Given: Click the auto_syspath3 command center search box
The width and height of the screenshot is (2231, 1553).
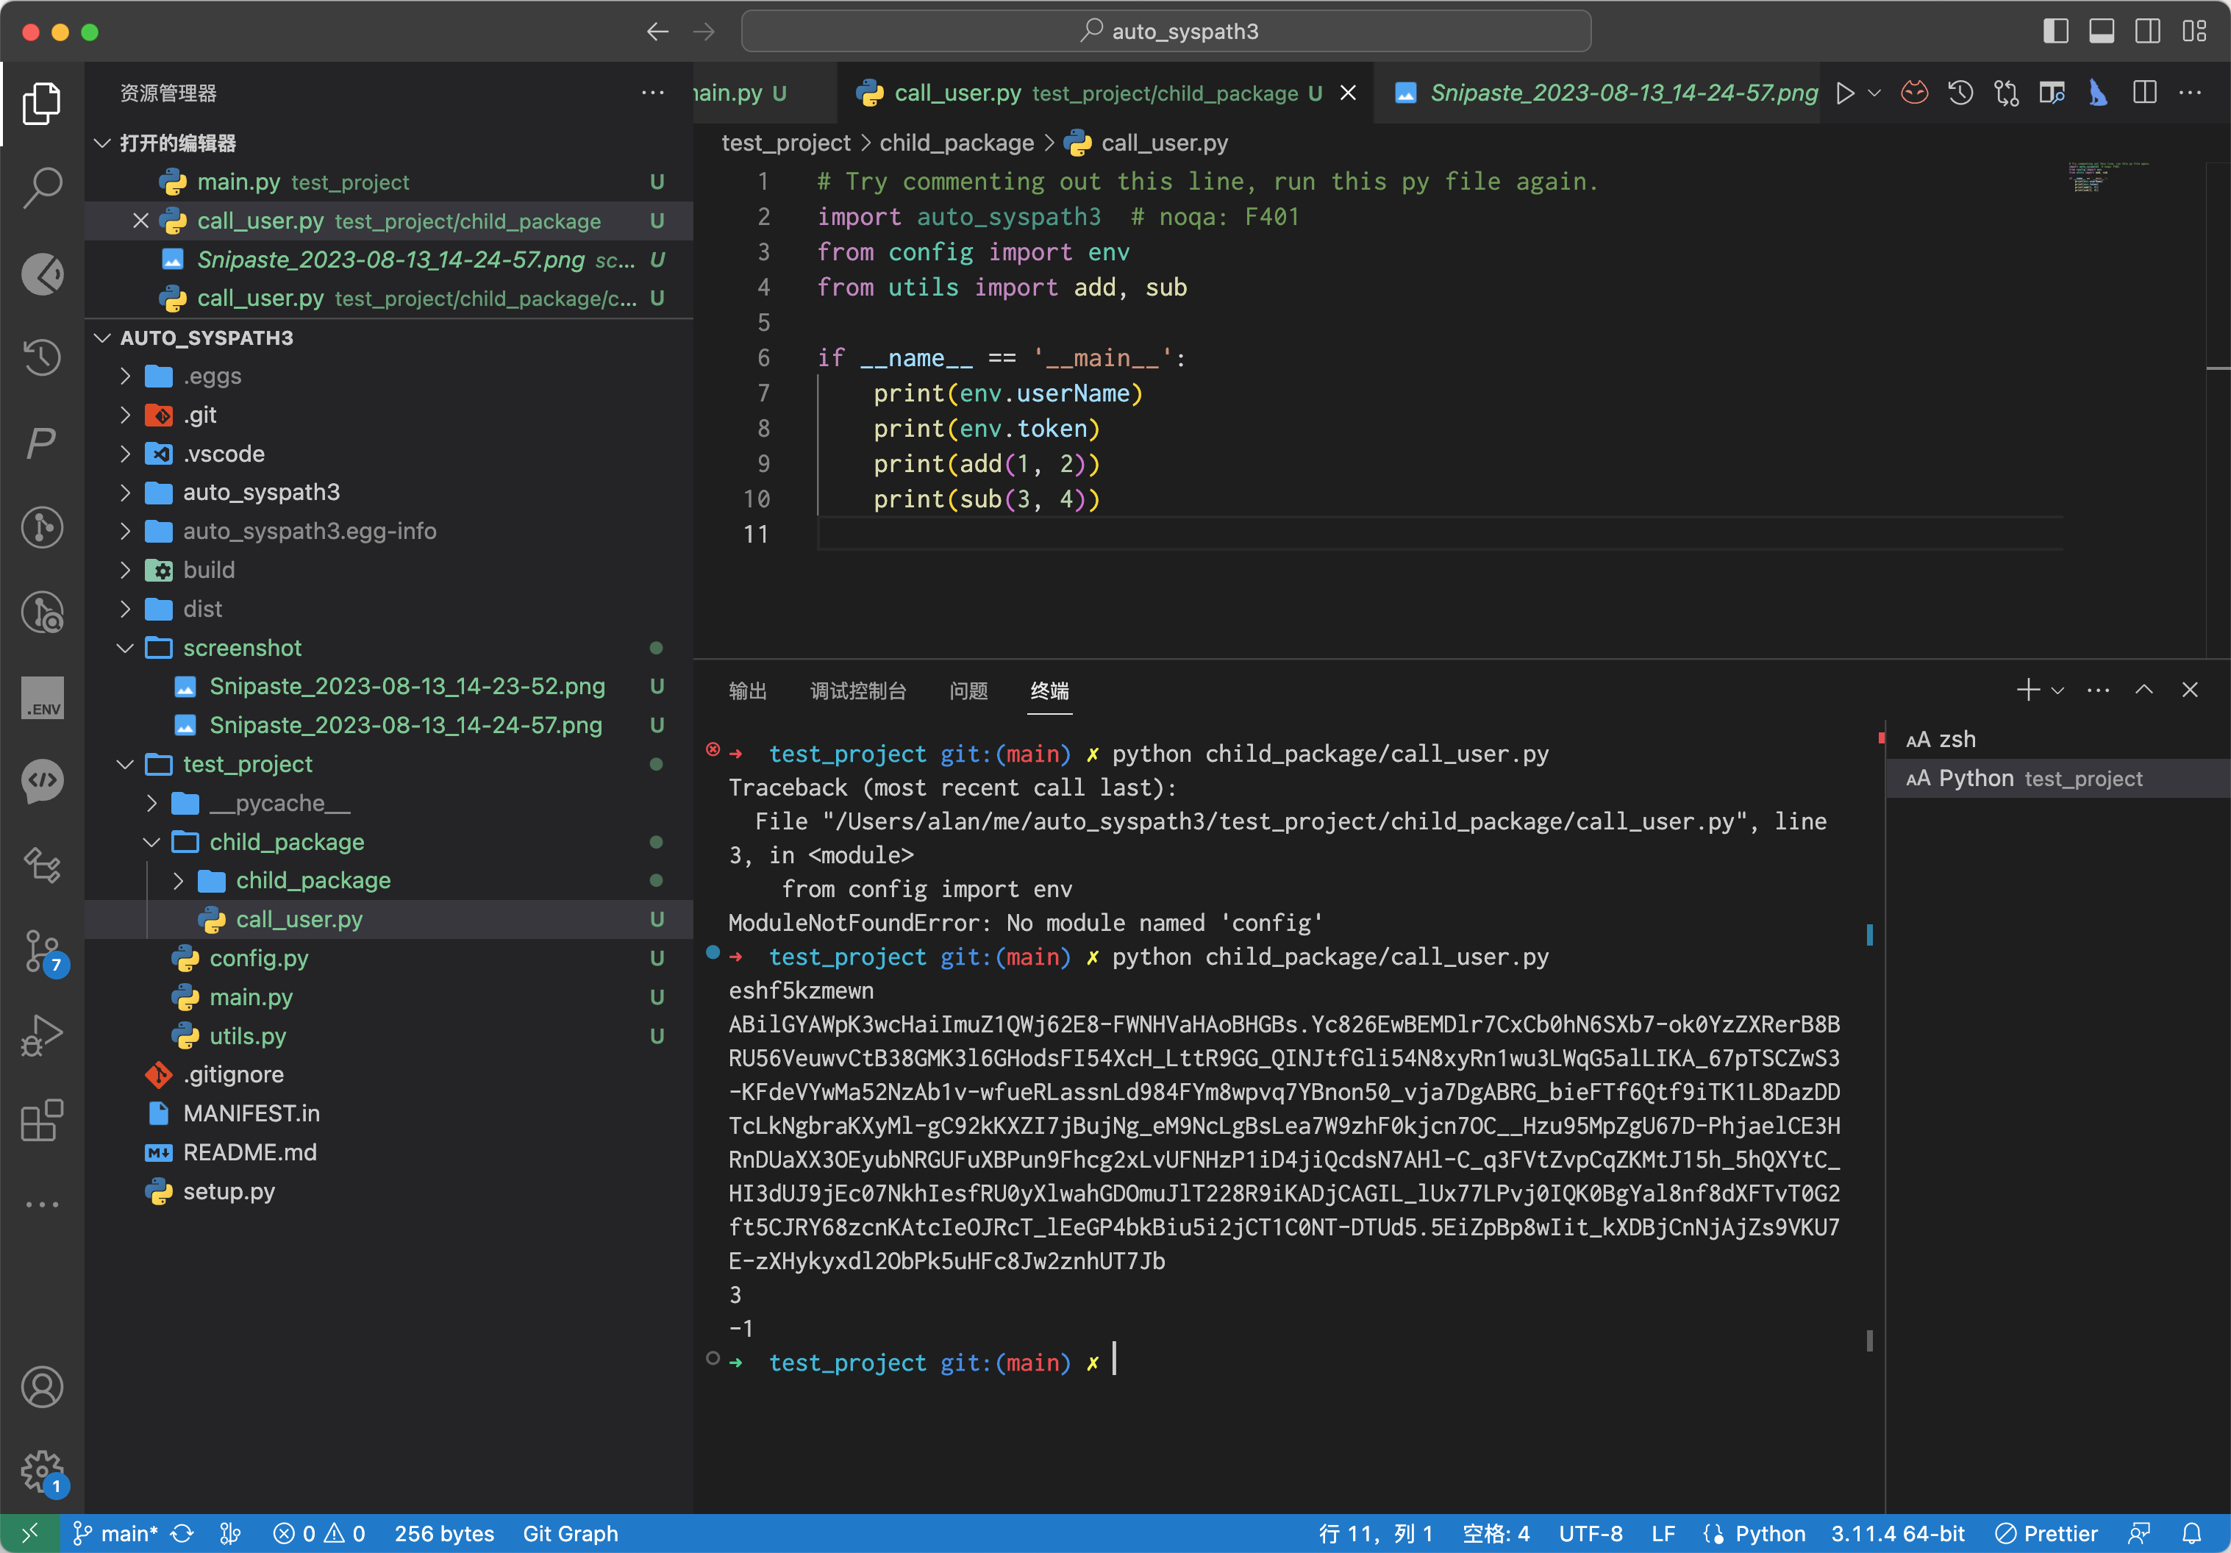Looking at the screenshot, I should point(1165,31).
